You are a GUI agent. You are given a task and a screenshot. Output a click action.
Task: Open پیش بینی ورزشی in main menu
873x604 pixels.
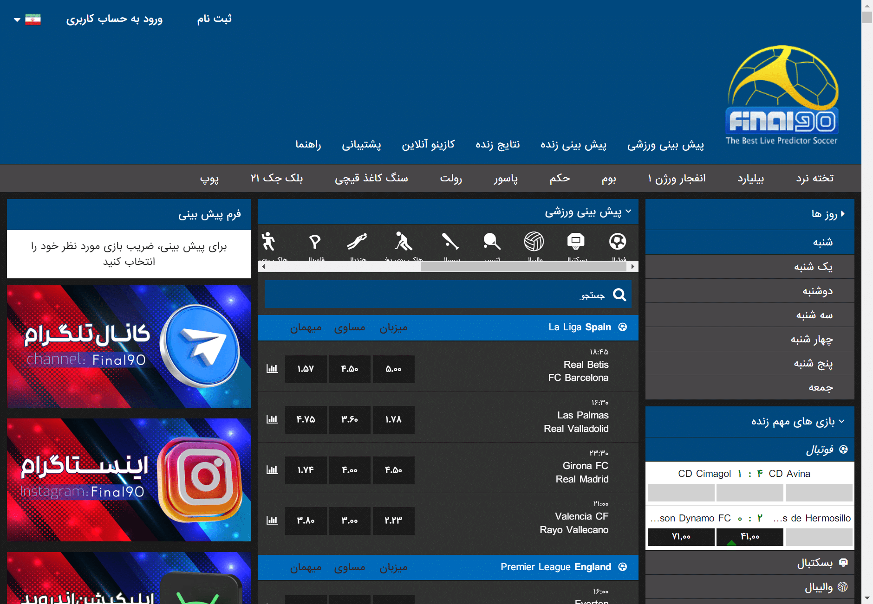665,145
